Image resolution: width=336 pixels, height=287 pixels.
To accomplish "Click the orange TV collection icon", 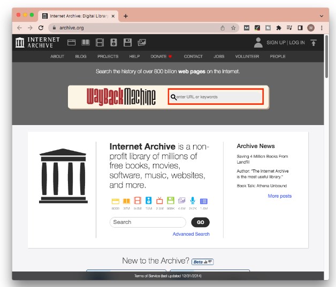I will pyautogui.click(x=159, y=201).
